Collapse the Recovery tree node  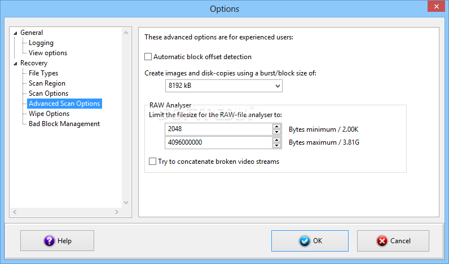(15, 64)
